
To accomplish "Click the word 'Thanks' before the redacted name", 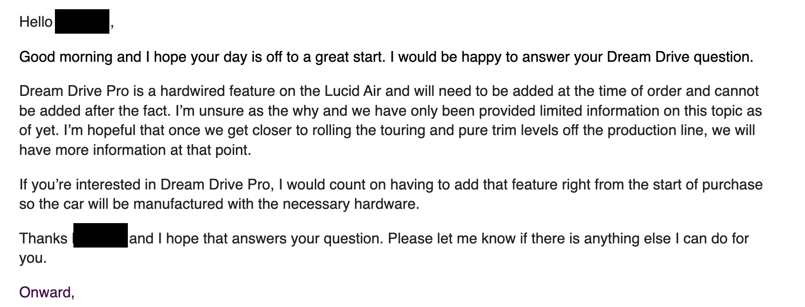I will pyautogui.click(x=43, y=239).
